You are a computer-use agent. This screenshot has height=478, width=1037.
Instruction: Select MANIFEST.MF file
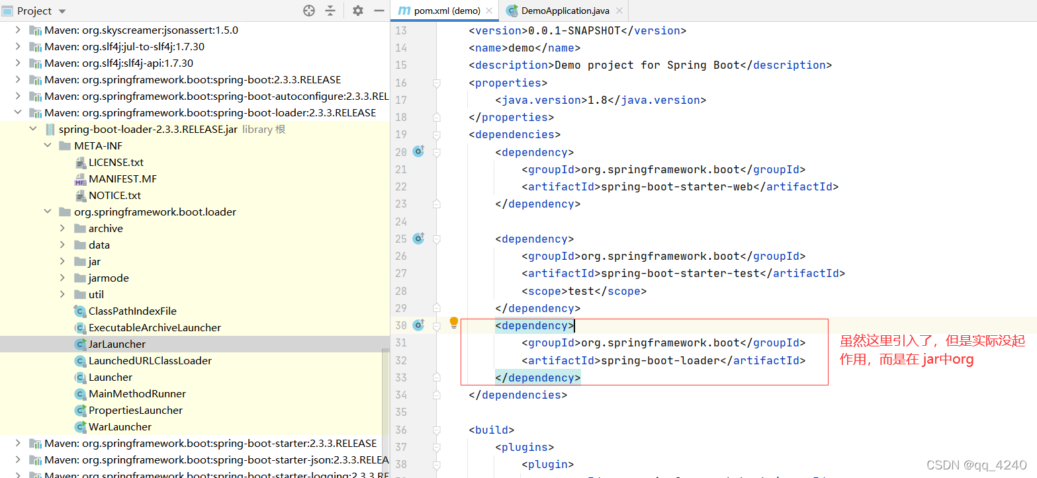122,179
